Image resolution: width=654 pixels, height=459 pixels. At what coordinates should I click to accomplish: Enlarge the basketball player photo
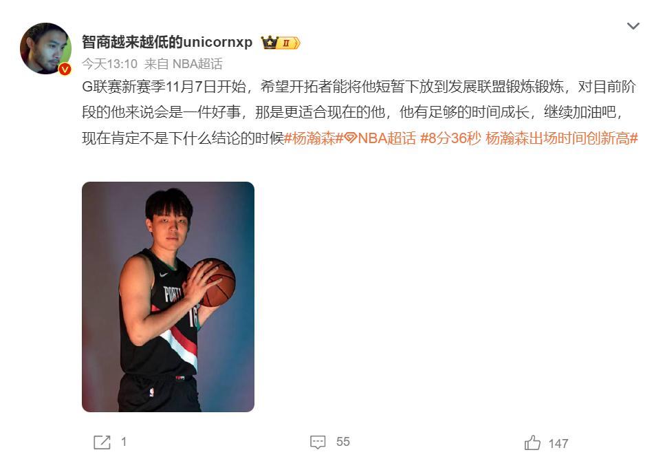[168, 297]
